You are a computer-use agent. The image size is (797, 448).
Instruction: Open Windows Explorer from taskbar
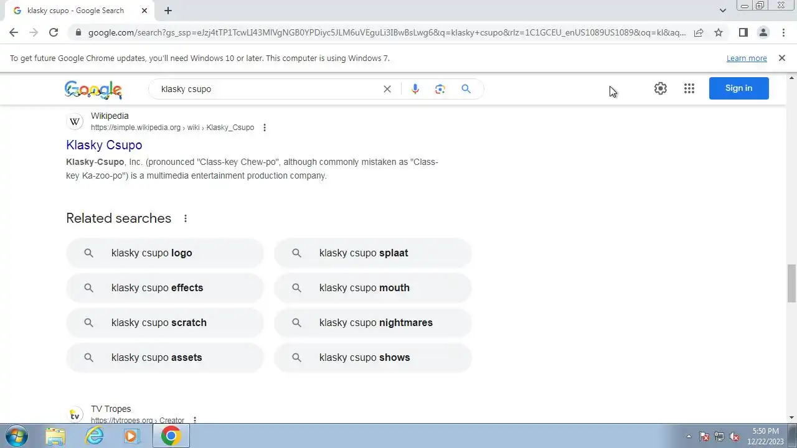[55, 436]
